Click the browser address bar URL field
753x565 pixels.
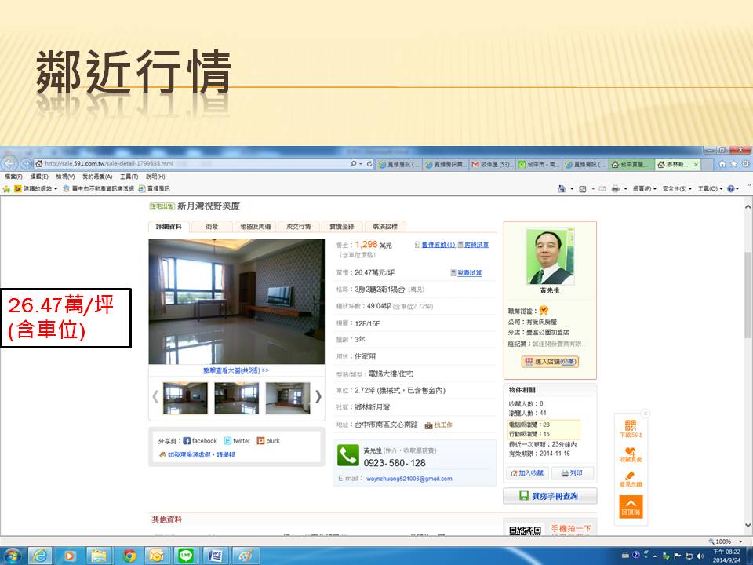[192, 164]
